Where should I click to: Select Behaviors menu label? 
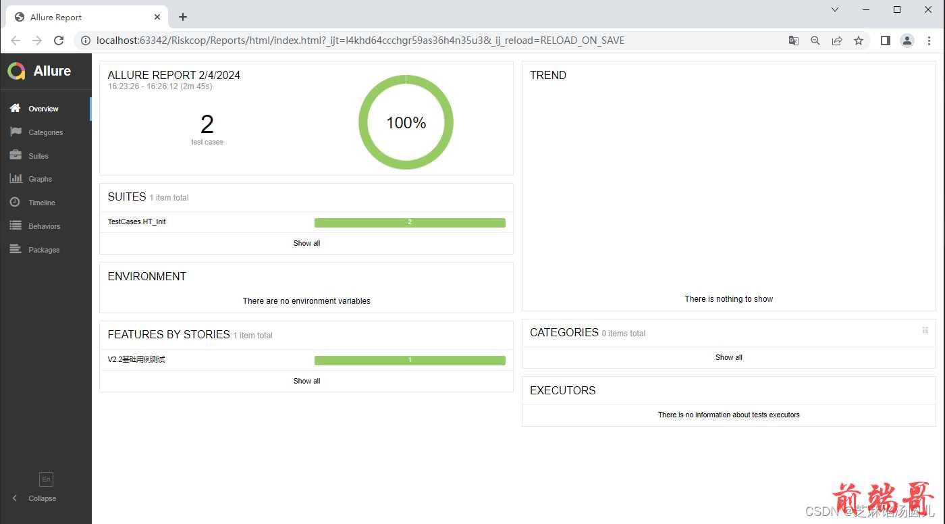[45, 226]
